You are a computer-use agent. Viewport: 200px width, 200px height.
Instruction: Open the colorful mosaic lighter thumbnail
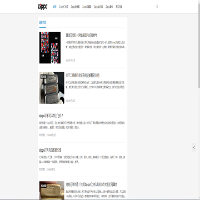point(50,48)
